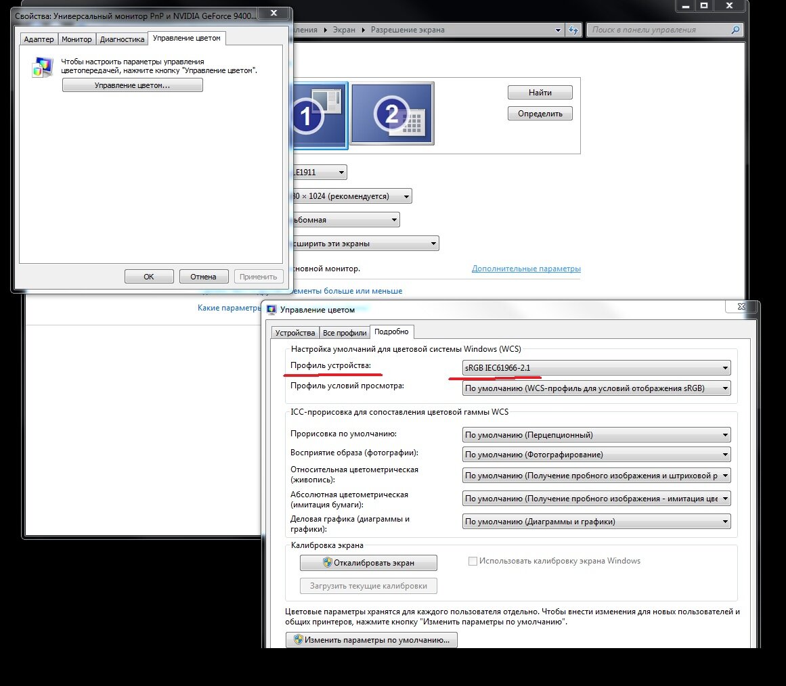Select the Подробно tab
The height and width of the screenshot is (686, 786).
click(x=391, y=331)
